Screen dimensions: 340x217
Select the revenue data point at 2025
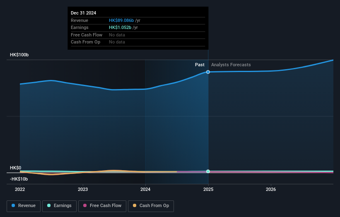(x=208, y=72)
